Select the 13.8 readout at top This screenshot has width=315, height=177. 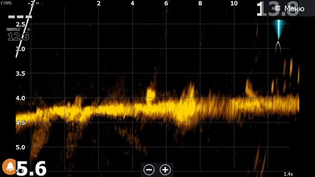278,9
